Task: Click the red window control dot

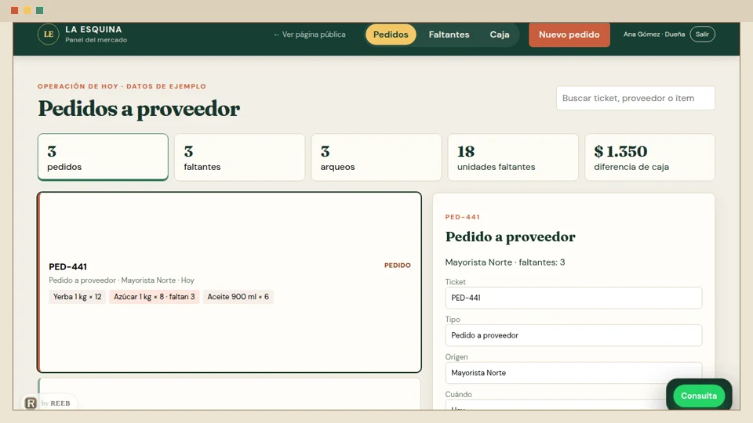Action: [x=14, y=10]
